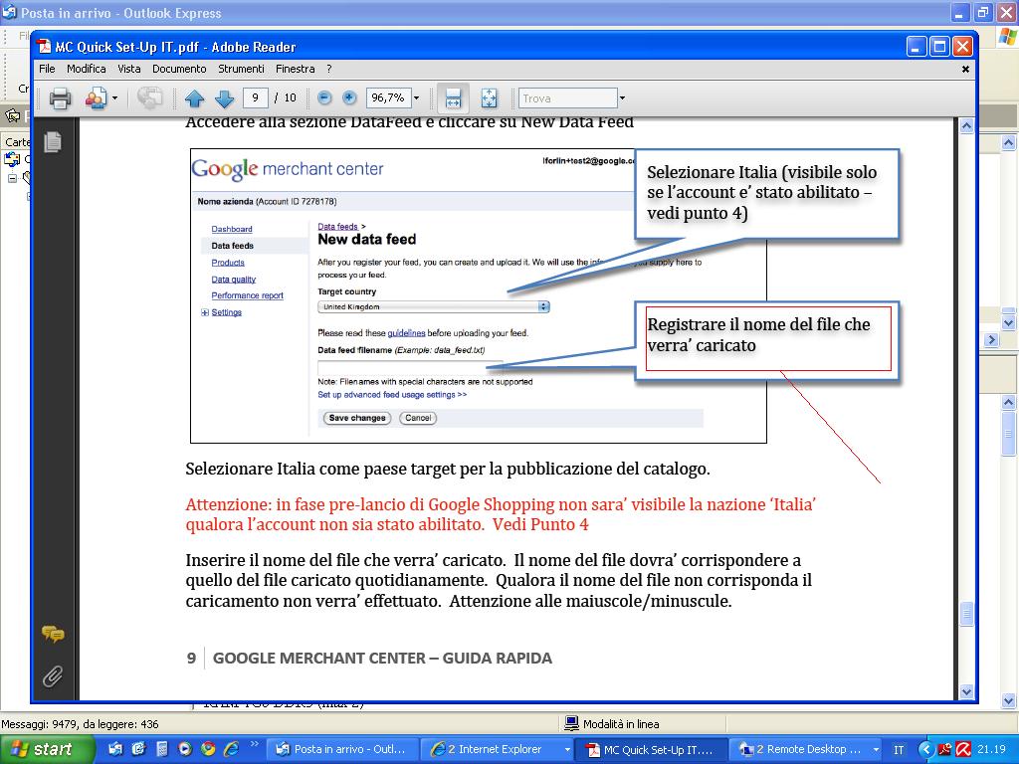
Task: Click the zoom out minus button
Action: (324, 98)
